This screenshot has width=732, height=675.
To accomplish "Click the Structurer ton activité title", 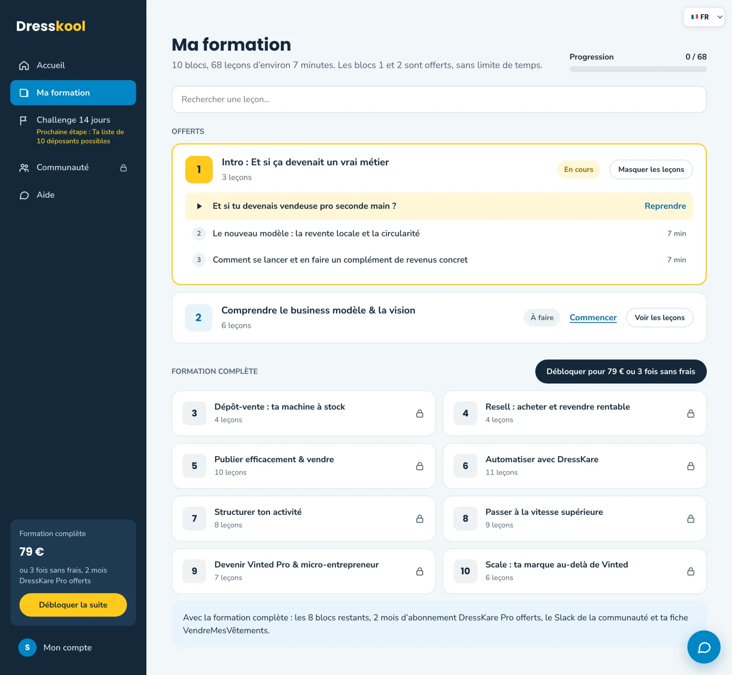I will 258,512.
